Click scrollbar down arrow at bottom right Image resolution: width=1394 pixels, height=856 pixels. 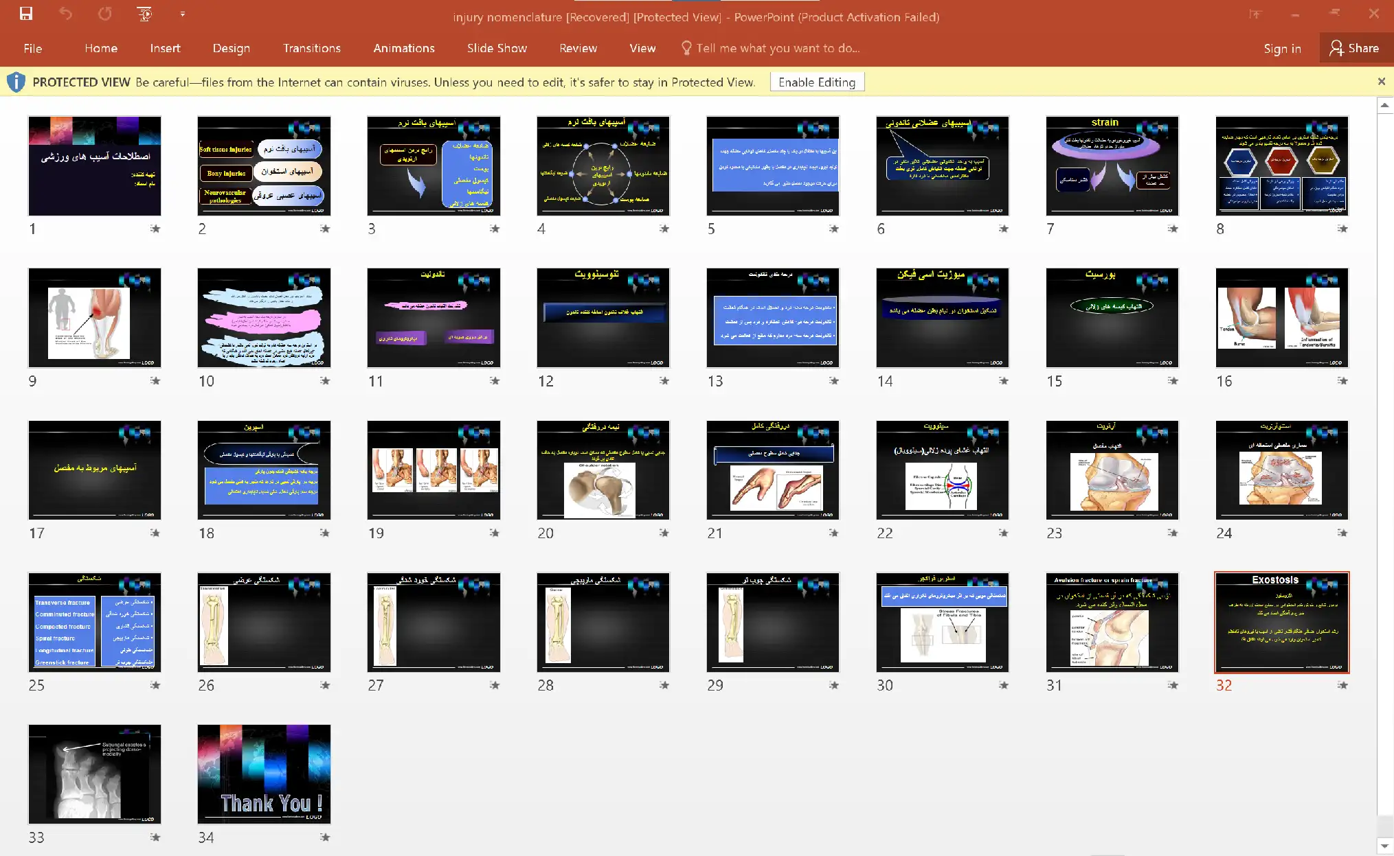coord(1385,846)
